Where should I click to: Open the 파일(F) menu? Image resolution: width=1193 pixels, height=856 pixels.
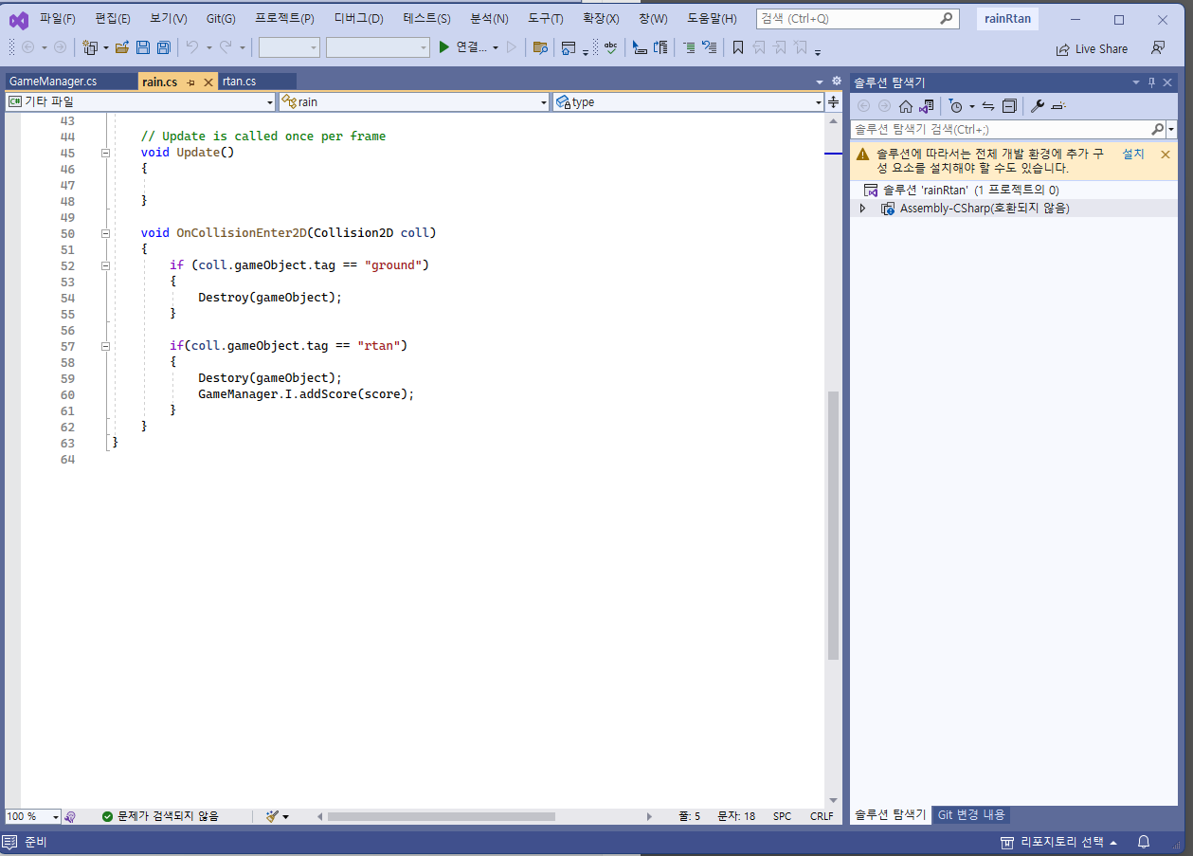click(x=57, y=19)
